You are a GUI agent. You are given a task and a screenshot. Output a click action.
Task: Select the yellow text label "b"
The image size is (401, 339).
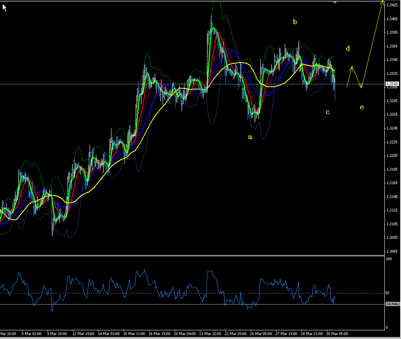295,22
